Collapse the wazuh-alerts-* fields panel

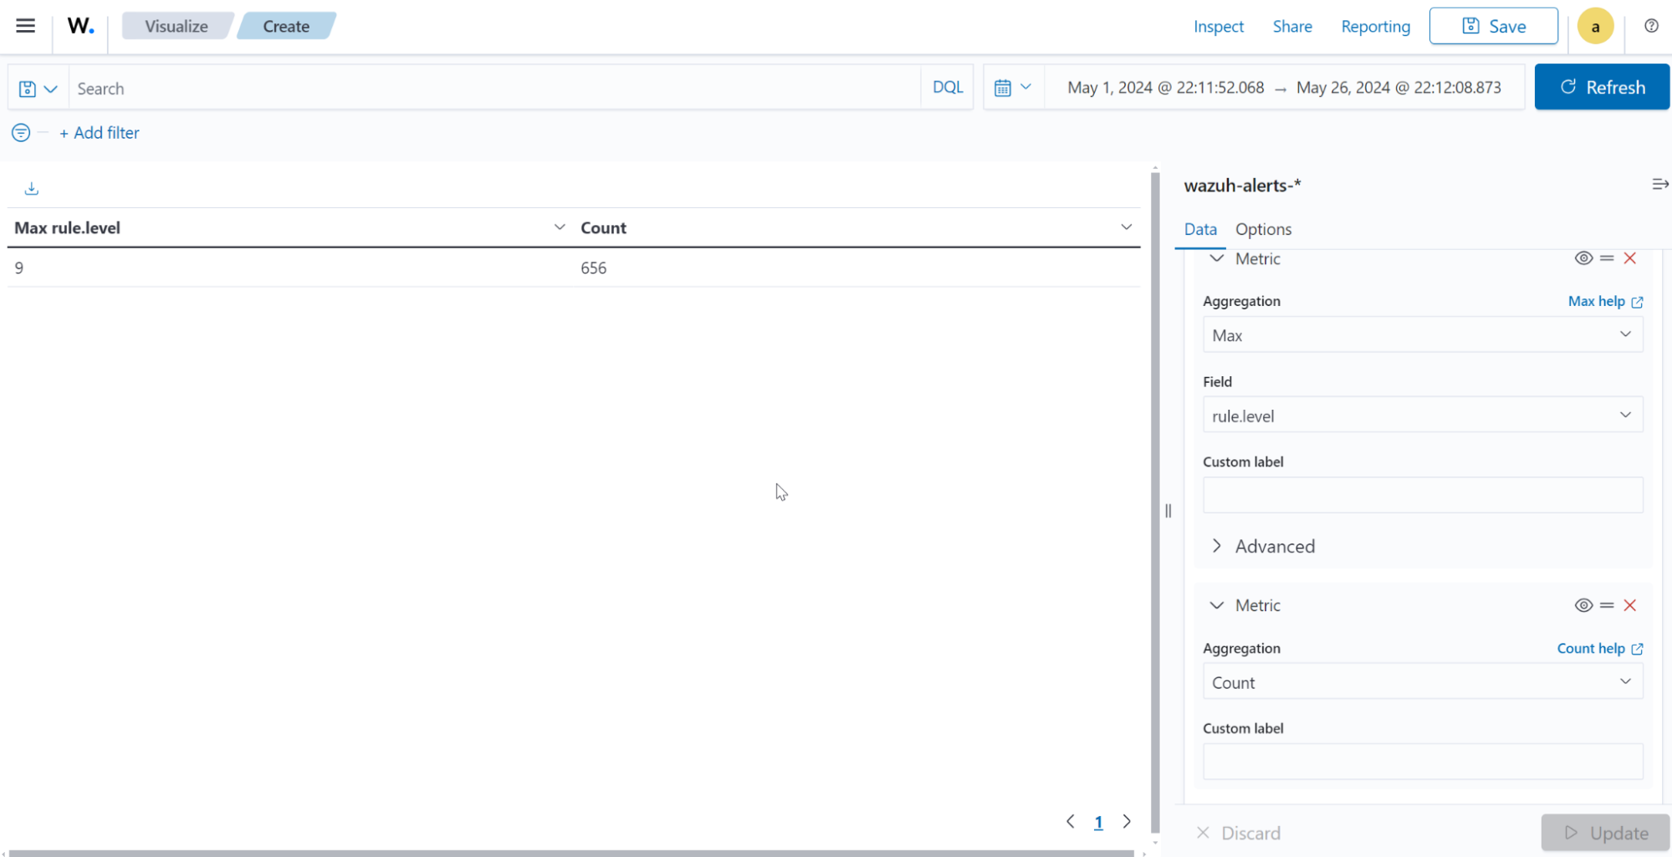pyautogui.click(x=1659, y=183)
